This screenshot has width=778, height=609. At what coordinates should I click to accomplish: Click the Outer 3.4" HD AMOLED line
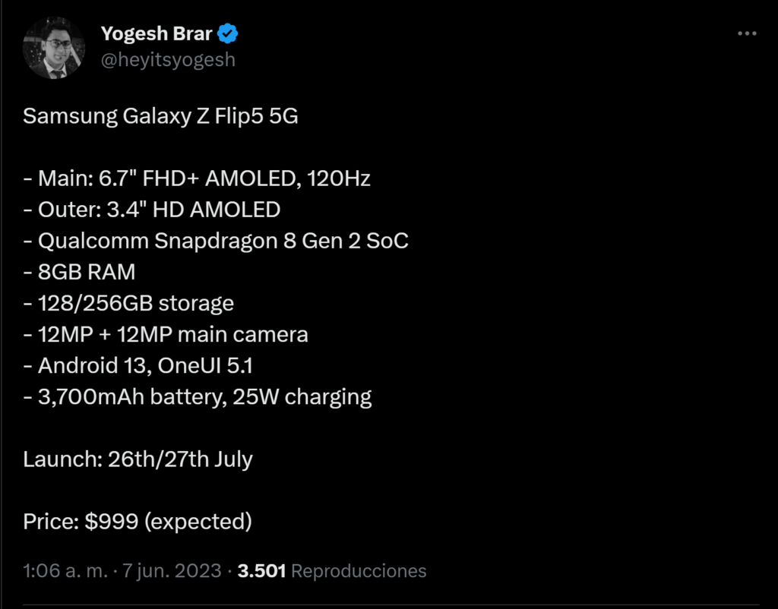tap(152, 210)
